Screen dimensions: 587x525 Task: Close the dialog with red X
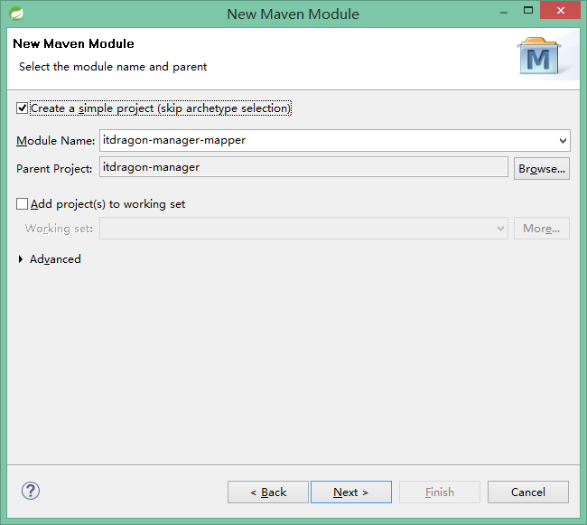pyautogui.click(x=561, y=11)
